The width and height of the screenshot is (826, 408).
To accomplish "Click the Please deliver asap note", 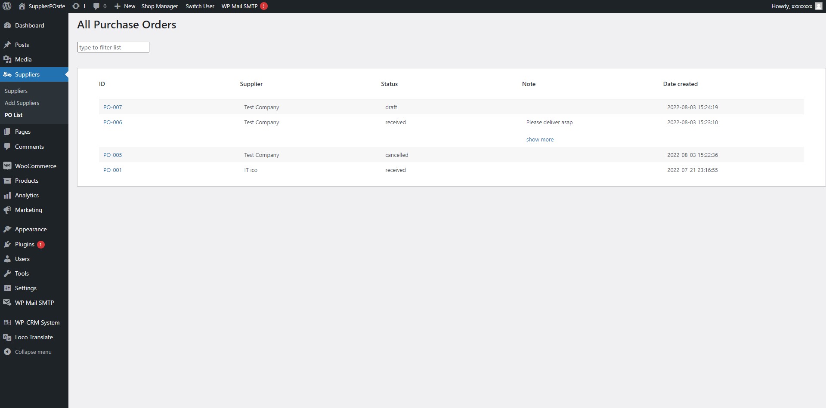I will pos(549,122).
